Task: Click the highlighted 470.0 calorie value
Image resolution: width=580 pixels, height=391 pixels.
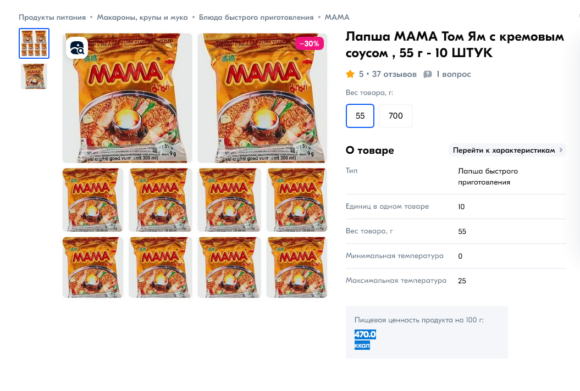Action: 365,334
